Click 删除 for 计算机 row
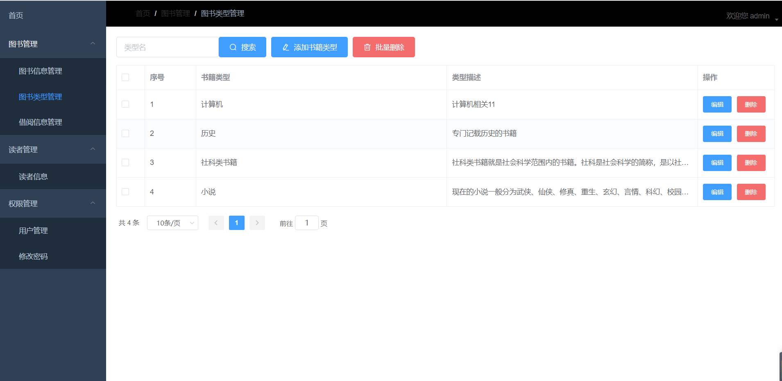This screenshot has height=381, width=782. 751,104
